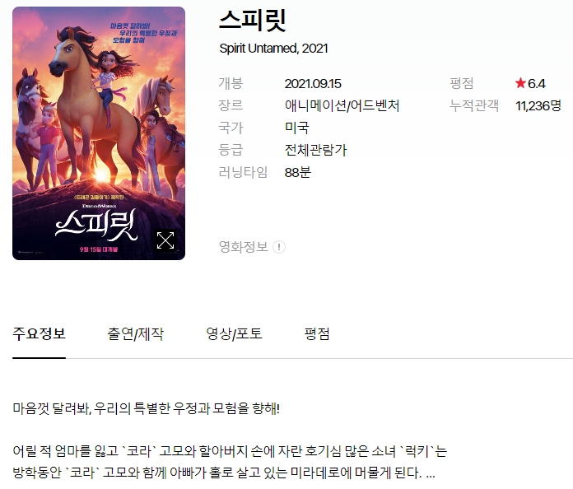Image resolution: width=573 pixels, height=489 pixels.
Task: Click the 미국 country value
Action: (x=296, y=128)
